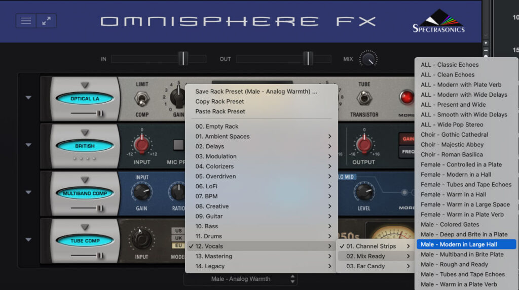Viewport: 519px width, 290px height.
Task: Open the OPTICAL LA effect selector
Action: tap(85, 99)
